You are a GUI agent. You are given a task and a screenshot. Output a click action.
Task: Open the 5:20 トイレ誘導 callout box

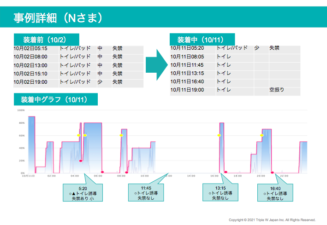click(83, 193)
